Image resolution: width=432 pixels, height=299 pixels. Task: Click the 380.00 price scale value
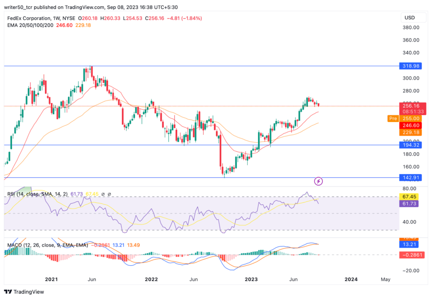(x=411, y=27)
